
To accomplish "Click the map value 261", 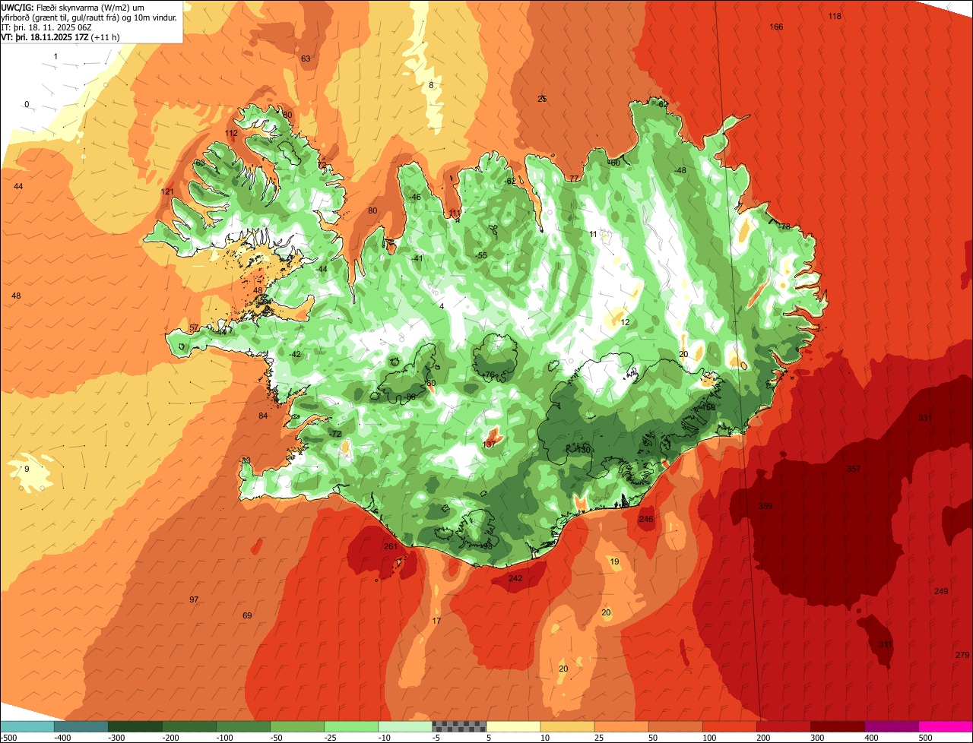I will [x=391, y=546].
